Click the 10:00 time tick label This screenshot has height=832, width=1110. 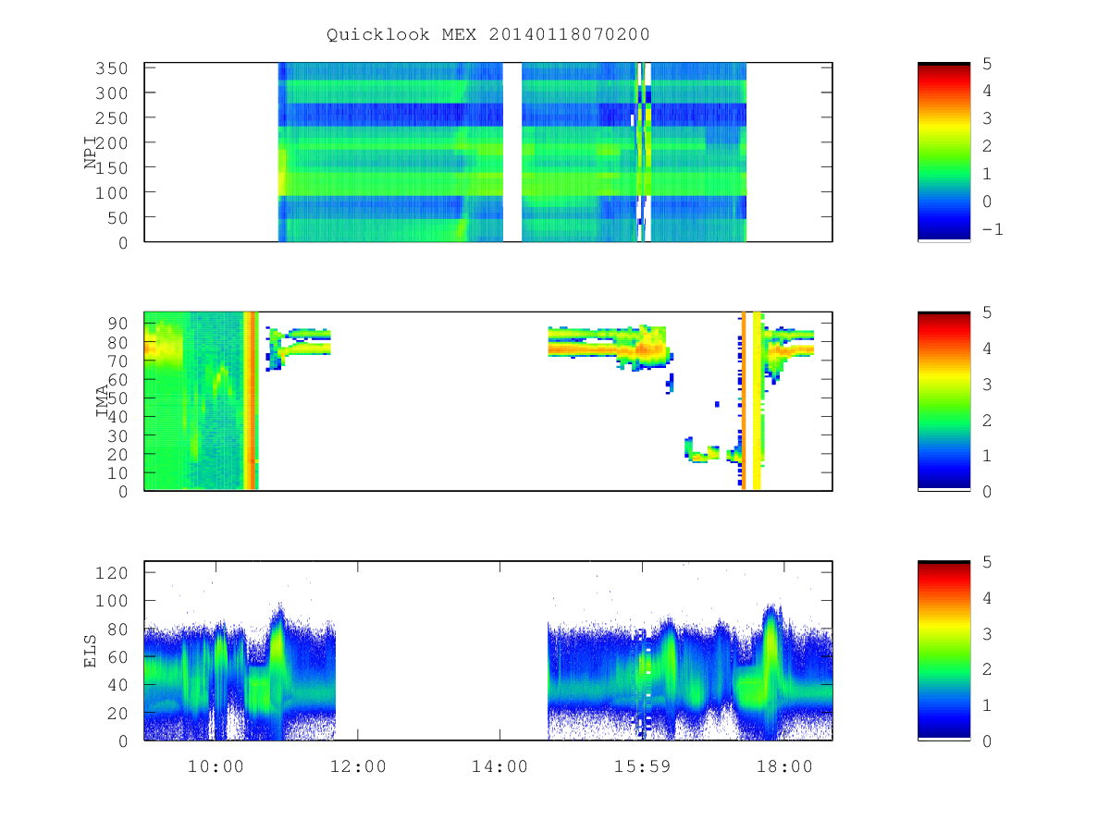216,766
